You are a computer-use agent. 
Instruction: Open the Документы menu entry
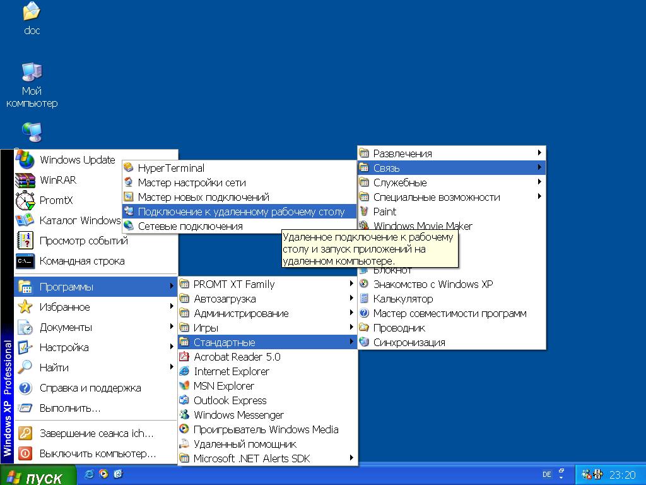[x=96, y=327]
